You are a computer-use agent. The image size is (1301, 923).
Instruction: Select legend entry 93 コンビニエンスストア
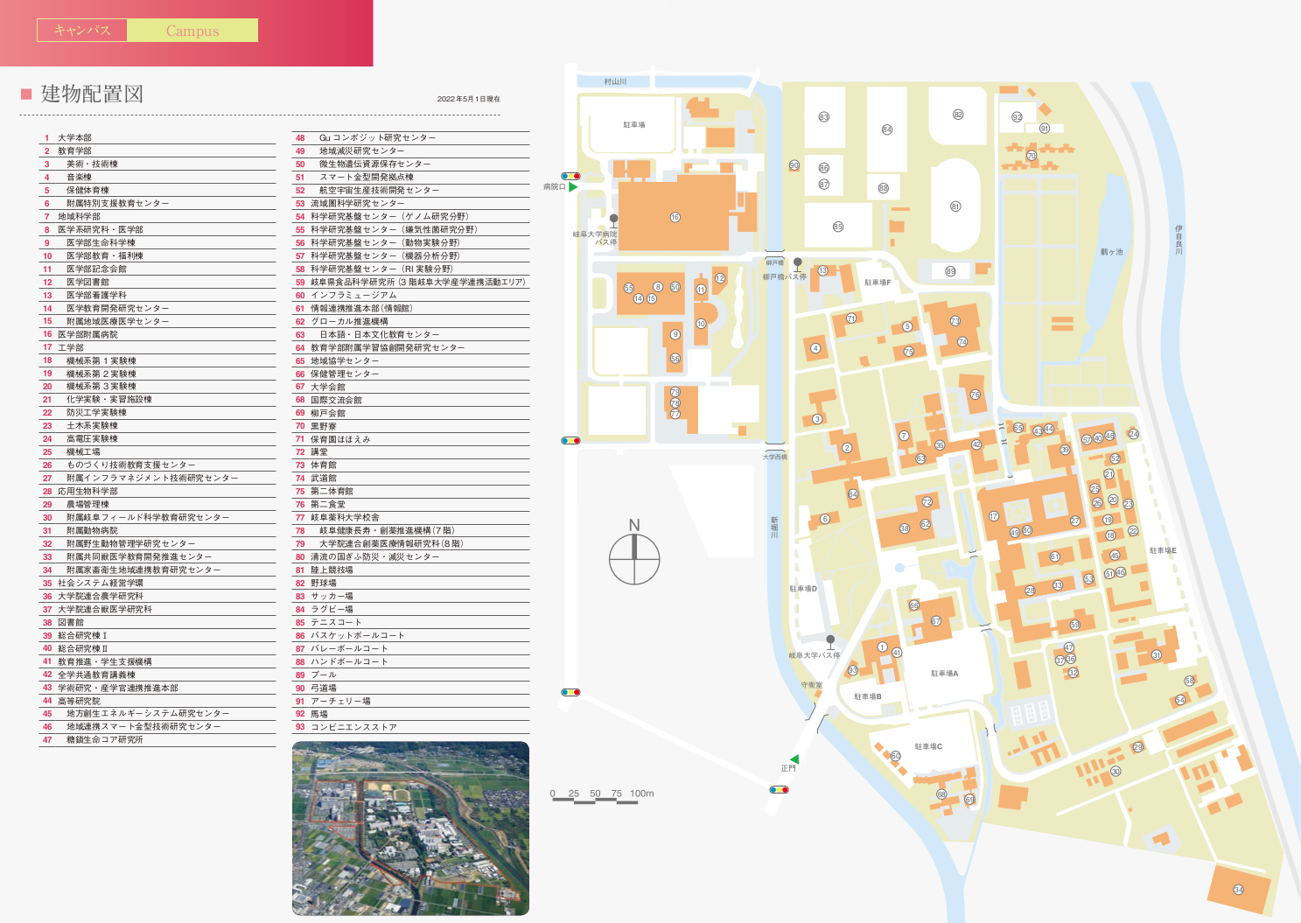click(353, 727)
